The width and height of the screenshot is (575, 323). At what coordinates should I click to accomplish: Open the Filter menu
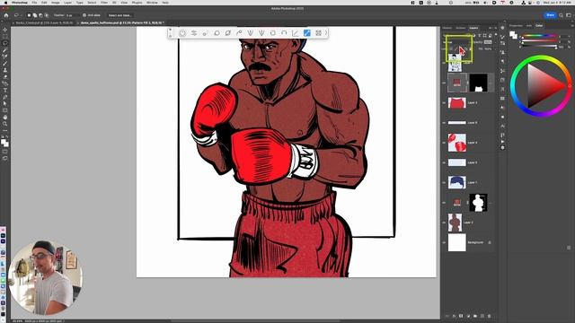pyautogui.click(x=104, y=3)
